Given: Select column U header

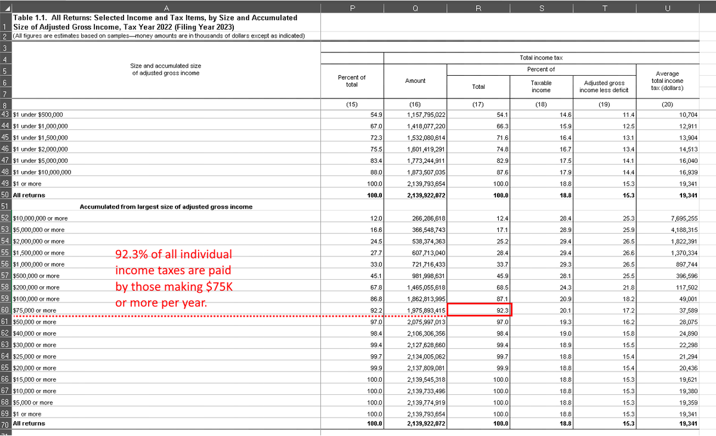Looking at the screenshot, I should [x=668, y=8].
